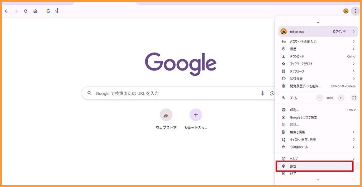
Task: Open the ウェブストア shortcut tile
Action: tap(166, 119)
